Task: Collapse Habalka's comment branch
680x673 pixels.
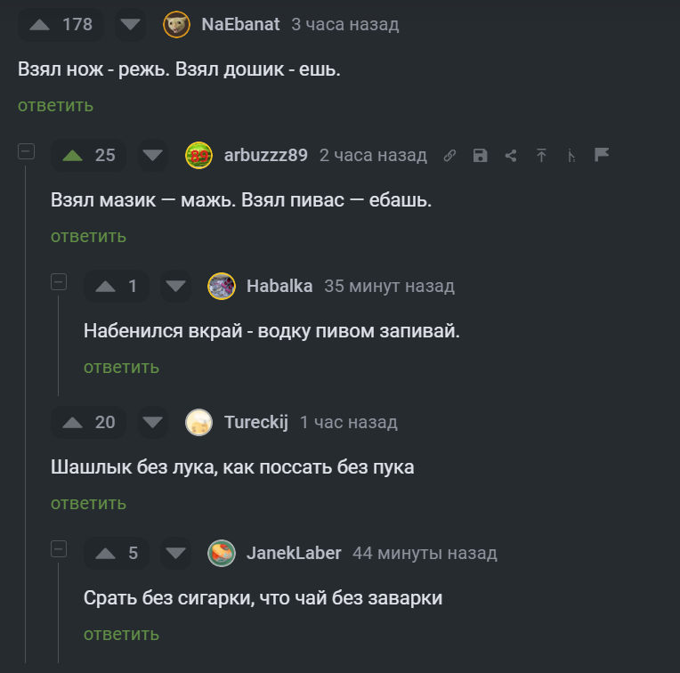Action: click(59, 282)
